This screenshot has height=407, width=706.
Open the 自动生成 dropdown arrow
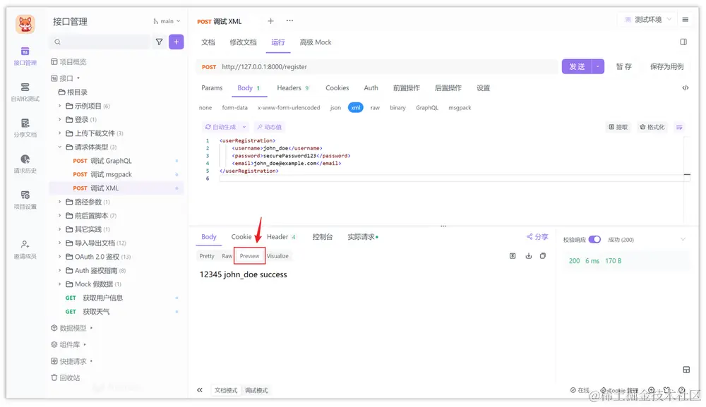244,127
